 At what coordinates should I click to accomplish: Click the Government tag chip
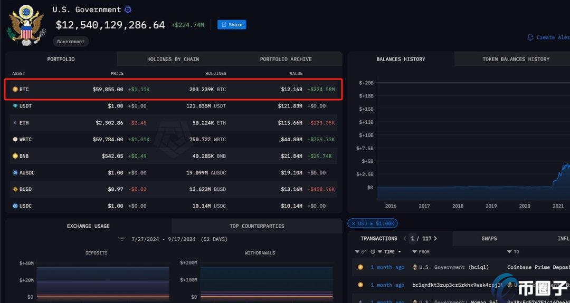click(71, 42)
